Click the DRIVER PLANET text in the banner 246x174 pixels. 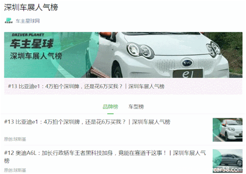tap(28, 35)
